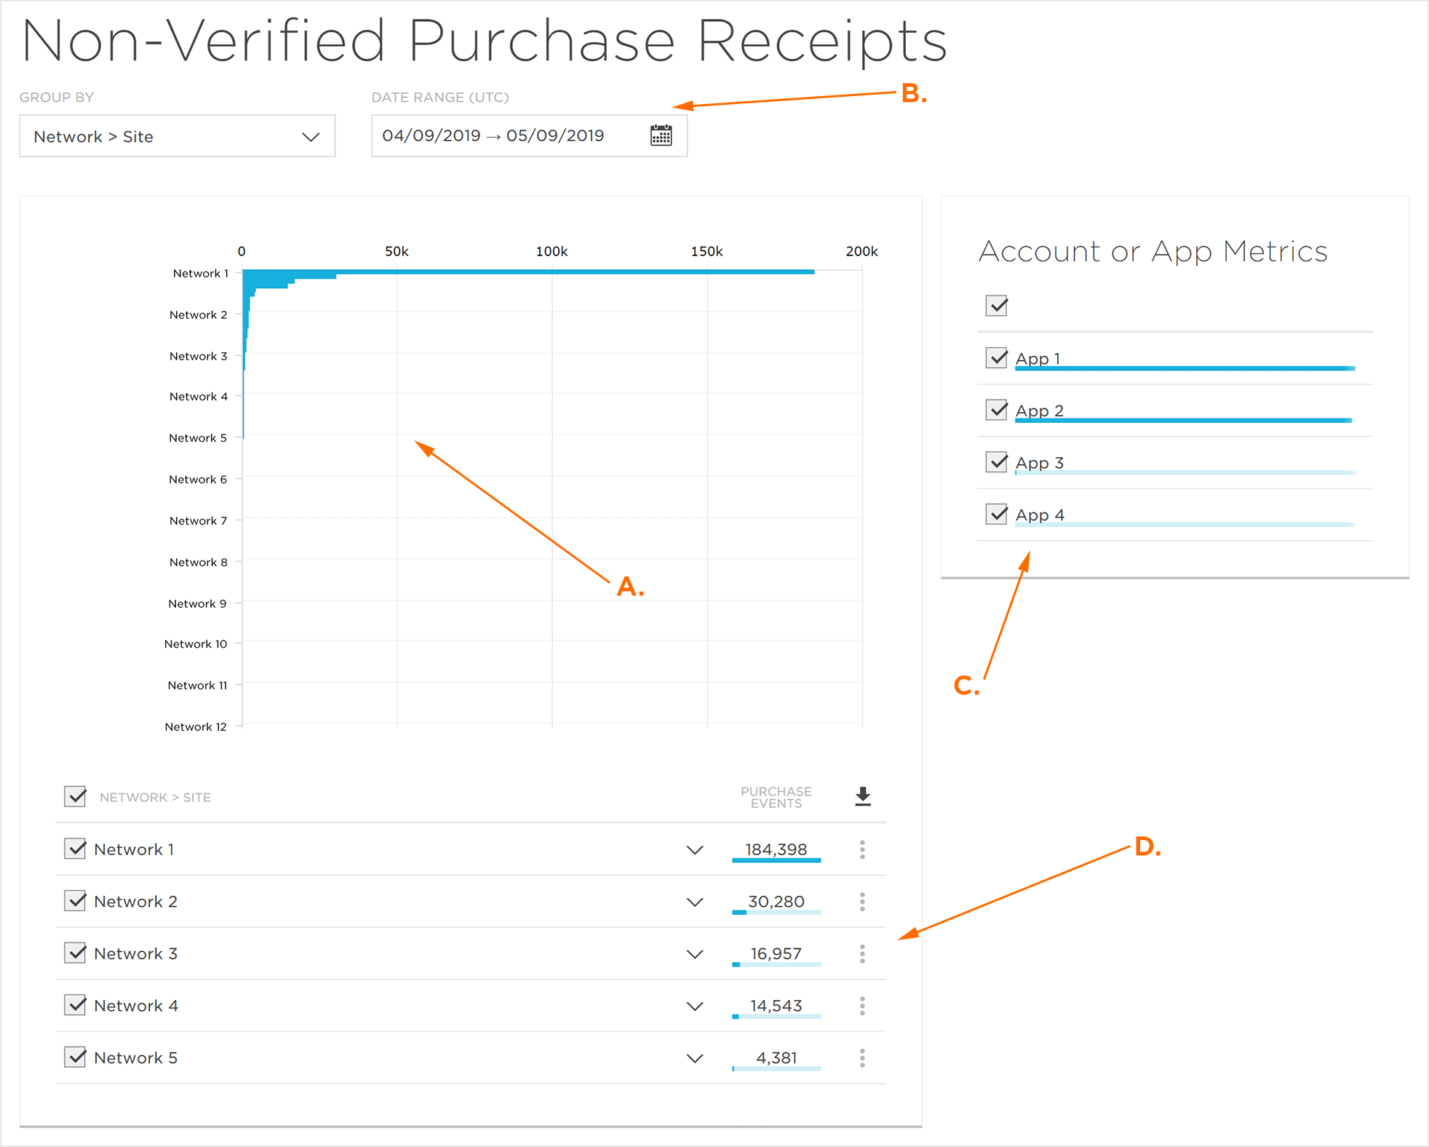Open the three-dot menu for Network 3
The width and height of the screenshot is (1429, 1147).
pos(862,953)
